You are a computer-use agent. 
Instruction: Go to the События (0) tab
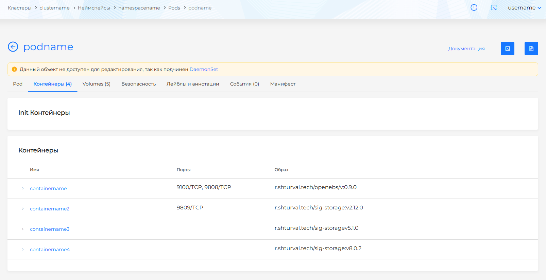(244, 84)
